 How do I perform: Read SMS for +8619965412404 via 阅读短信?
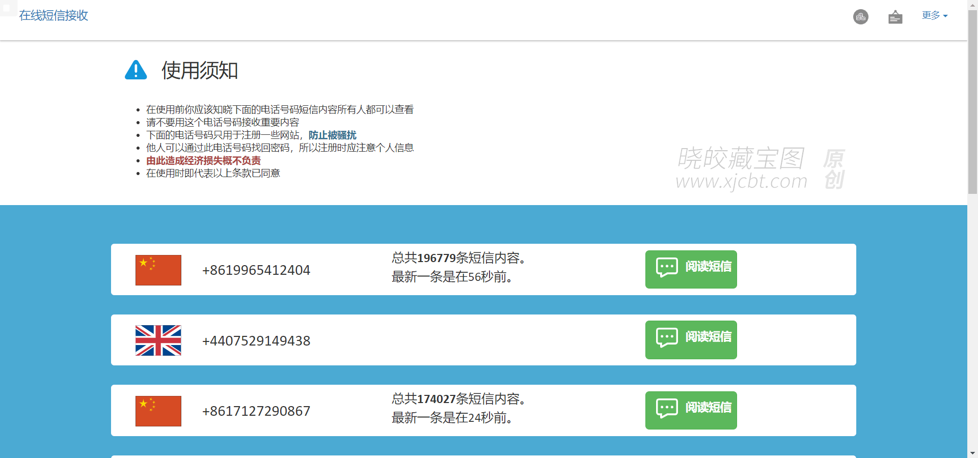tap(691, 269)
